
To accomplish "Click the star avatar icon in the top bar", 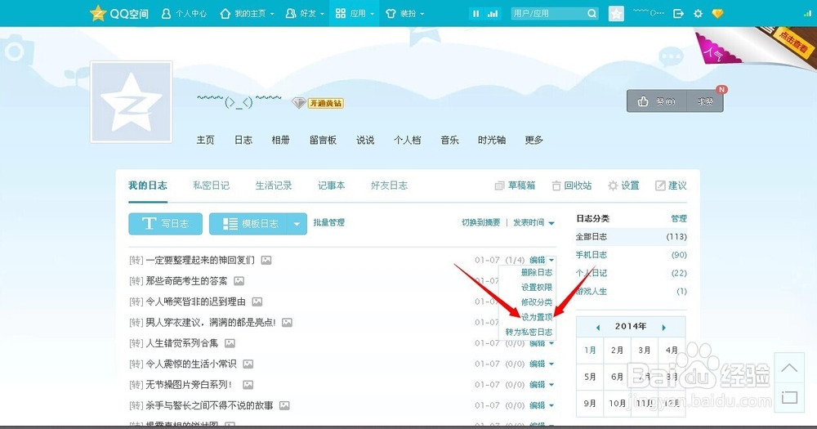I will (616, 14).
